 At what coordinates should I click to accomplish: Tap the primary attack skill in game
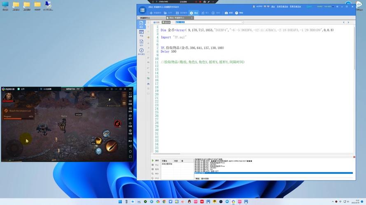tap(111, 145)
